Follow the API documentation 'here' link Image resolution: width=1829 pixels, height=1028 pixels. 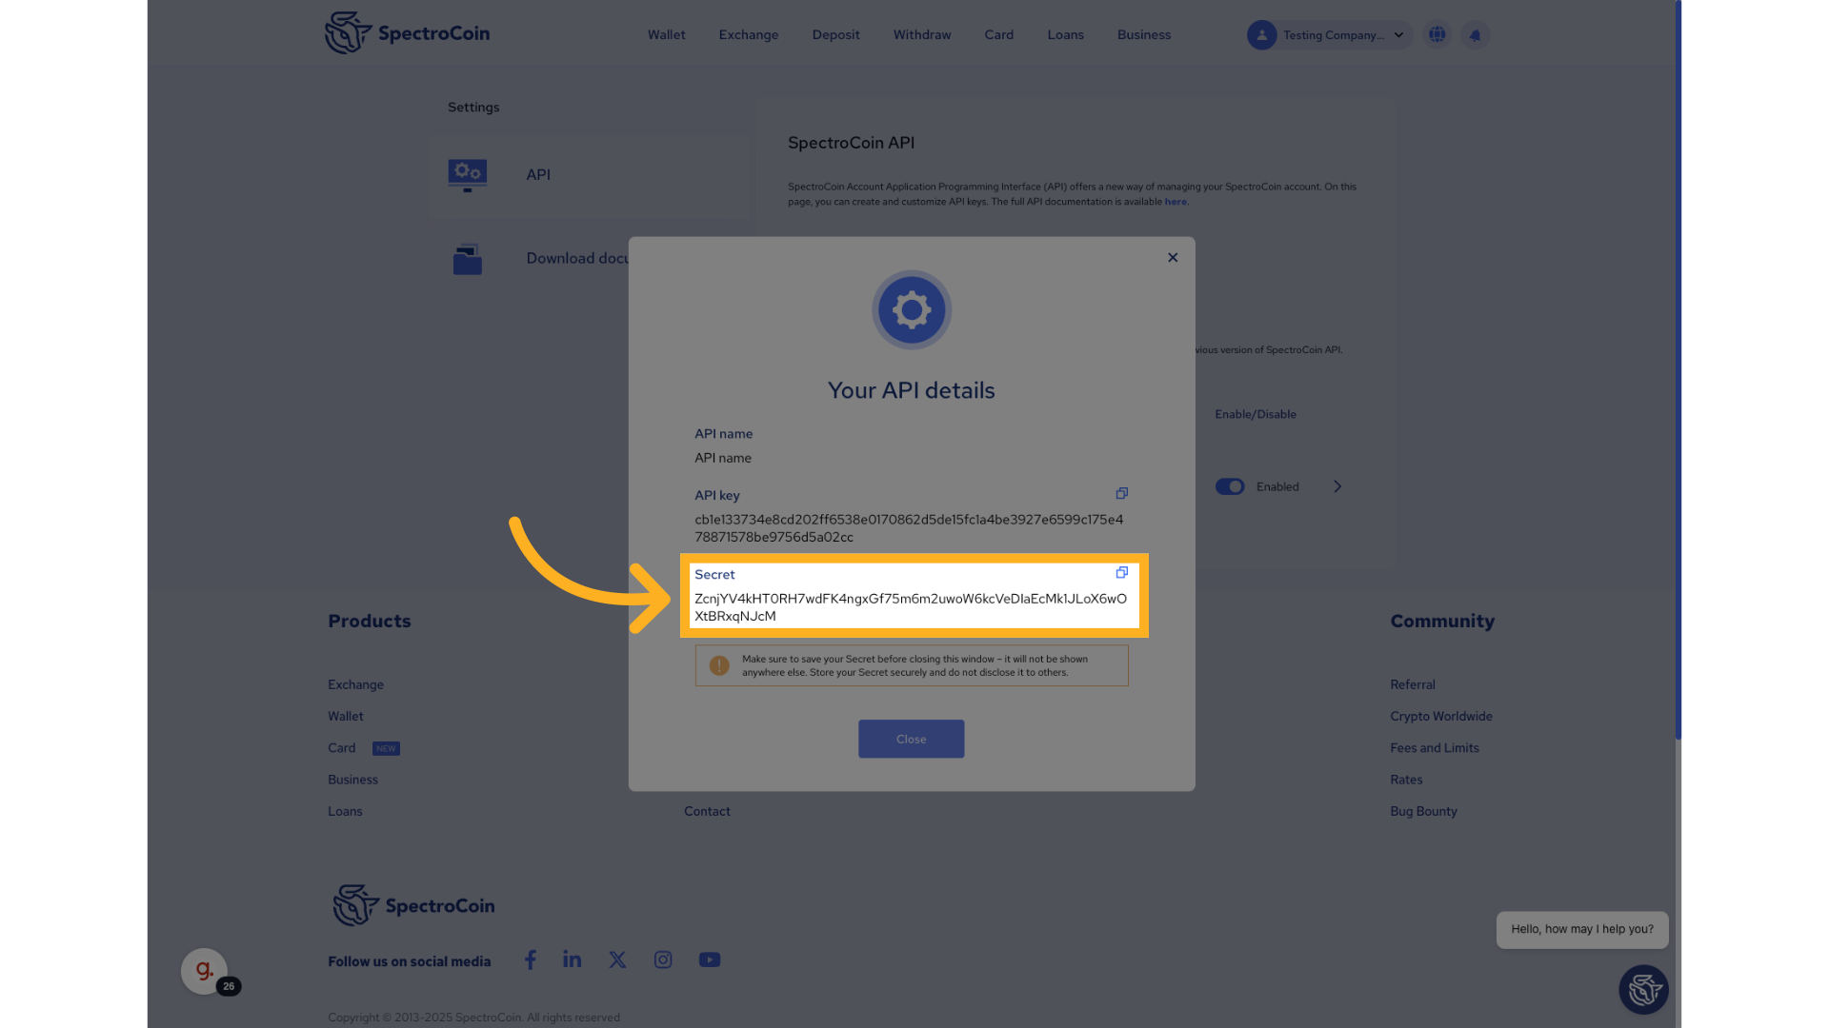[1176, 202]
